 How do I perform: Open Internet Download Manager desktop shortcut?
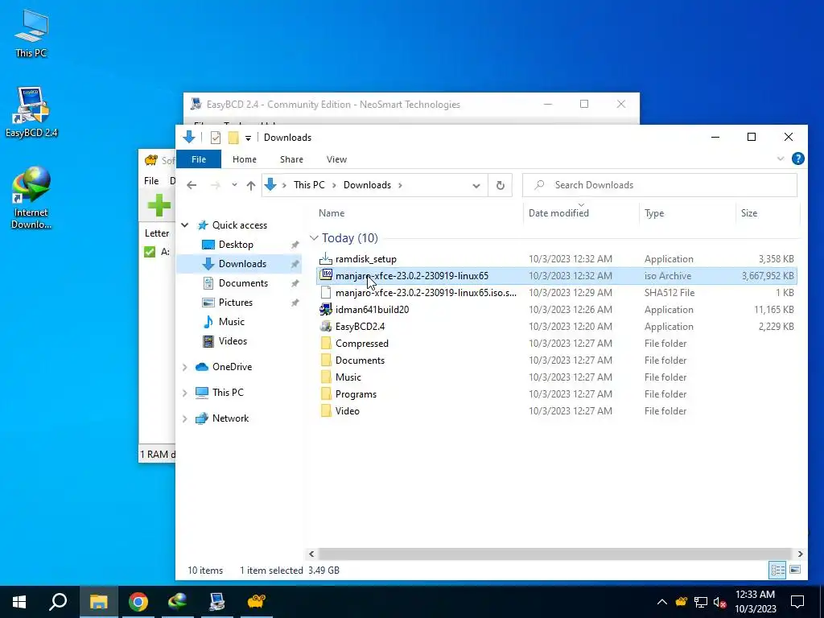click(x=31, y=198)
